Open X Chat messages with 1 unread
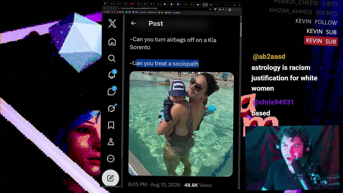 [111, 91]
